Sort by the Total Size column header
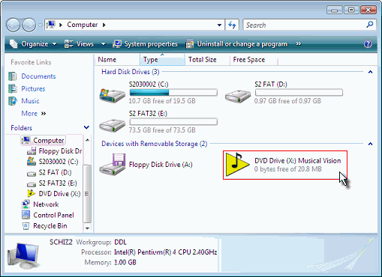 coord(207,60)
